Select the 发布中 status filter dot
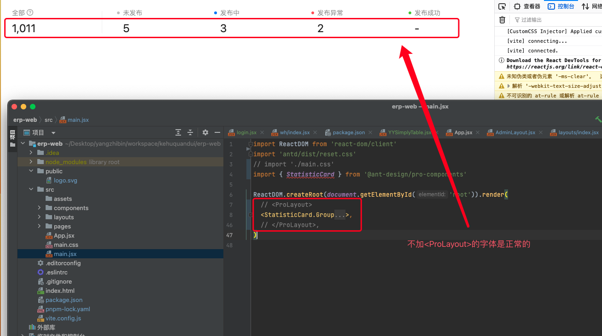602x336 pixels. 215,12
